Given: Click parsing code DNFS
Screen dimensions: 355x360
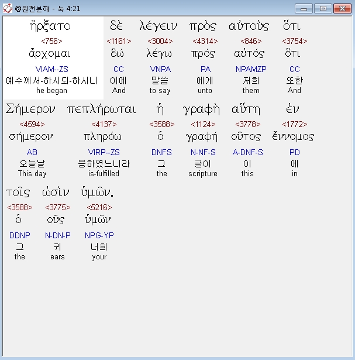Looking at the screenshot, I should [x=161, y=152].
